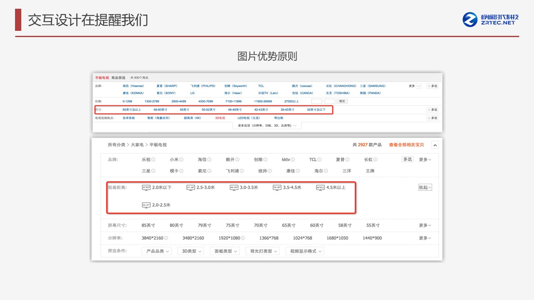The height and width of the screenshot is (300, 534).
Task: Click the info icon next to 模卡
Action: pyautogui.click(x=181, y=171)
